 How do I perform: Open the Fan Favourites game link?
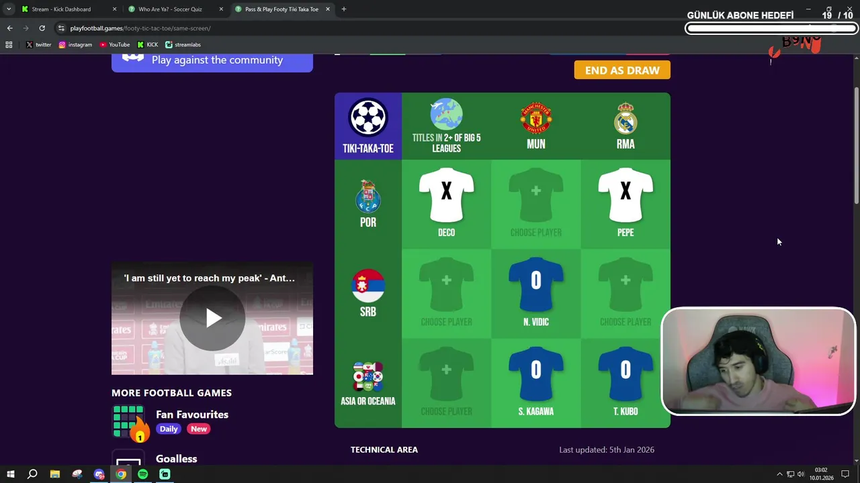pos(192,415)
